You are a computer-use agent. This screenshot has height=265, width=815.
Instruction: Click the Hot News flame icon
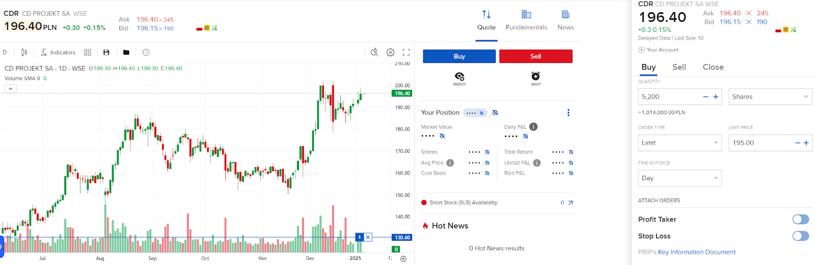(425, 226)
